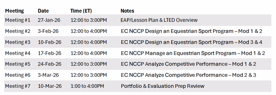
Task: Select the 1:00 to 4:00PM time cell
Action: [x=87, y=86]
